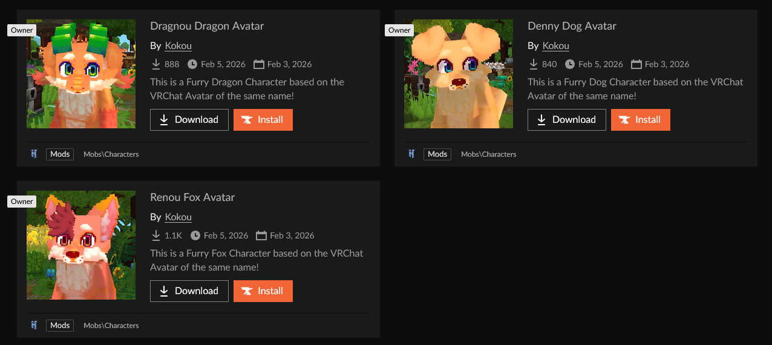Open the Denny Dog Avatar title link

pos(572,26)
